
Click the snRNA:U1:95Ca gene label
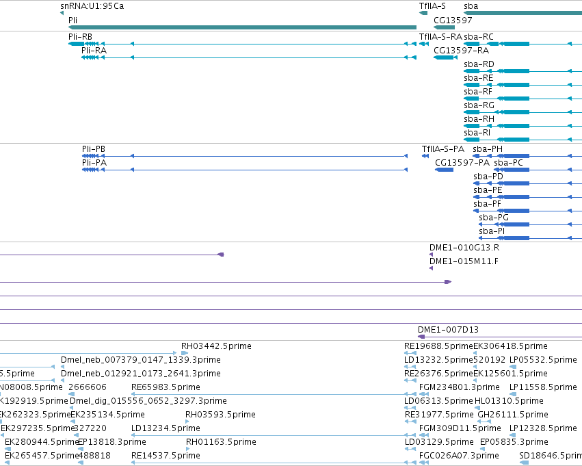point(92,6)
